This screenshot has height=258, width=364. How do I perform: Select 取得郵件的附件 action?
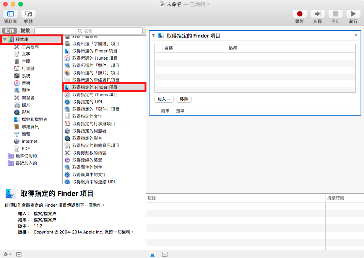(x=104, y=167)
